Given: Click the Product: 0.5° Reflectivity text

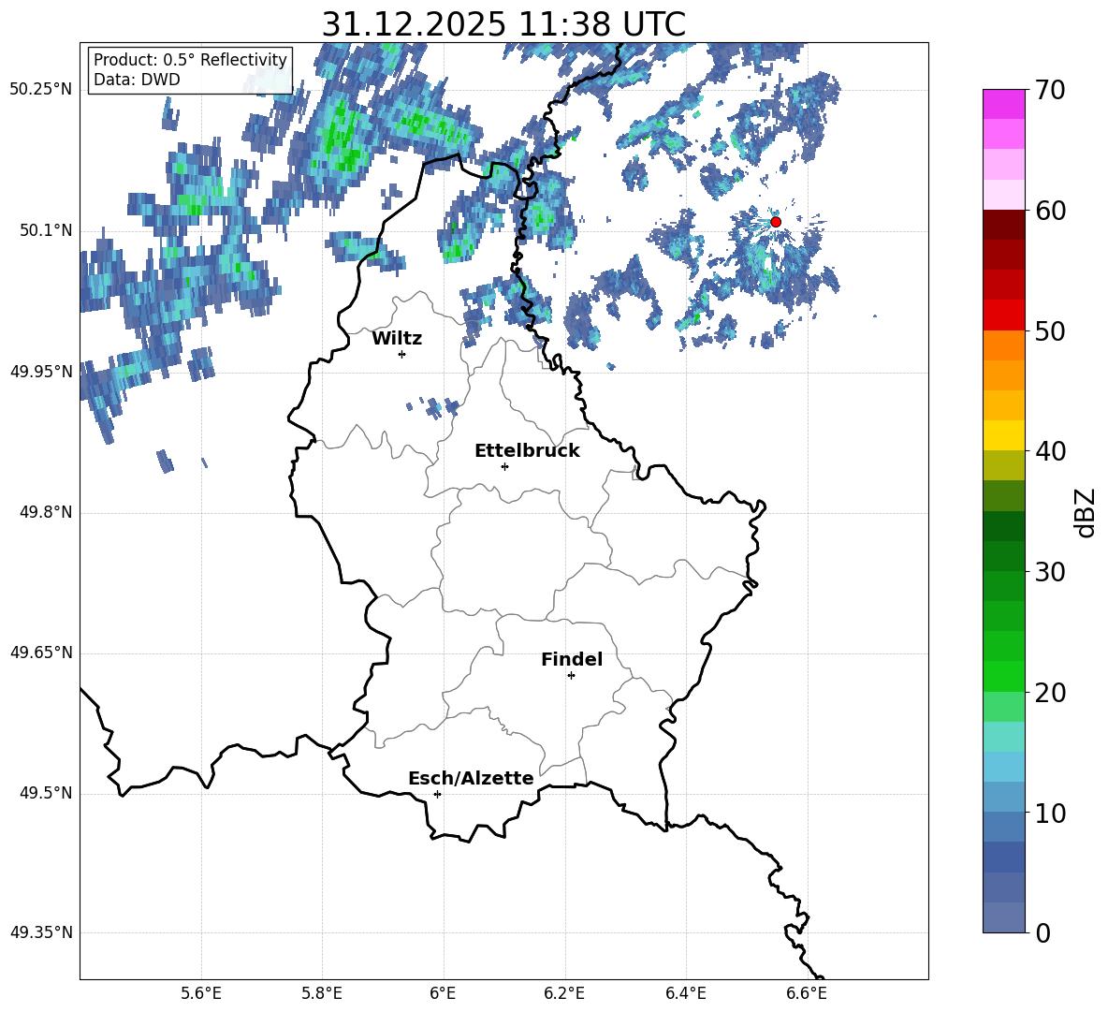Looking at the screenshot, I should pyautogui.click(x=190, y=60).
